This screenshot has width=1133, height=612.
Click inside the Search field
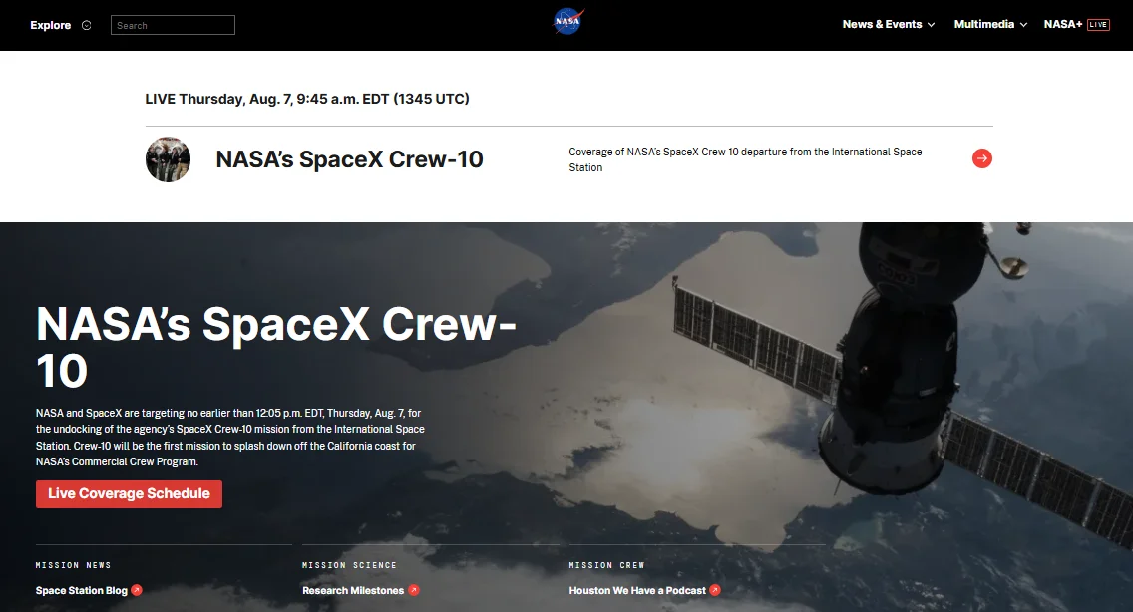pyautogui.click(x=173, y=24)
